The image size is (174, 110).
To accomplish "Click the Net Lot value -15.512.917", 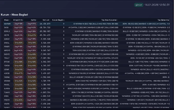I will point(45,31).
